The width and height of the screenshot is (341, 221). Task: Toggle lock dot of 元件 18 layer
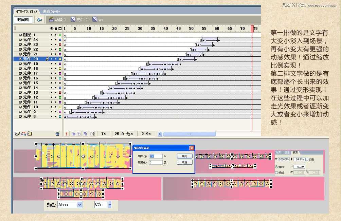click(56, 69)
